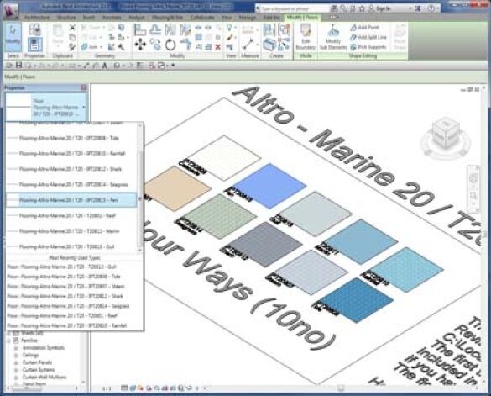Open the type selector dropdown arrow in Properties
Image resolution: width=491 pixels, height=396 pixels.
pyautogui.click(x=83, y=108)
